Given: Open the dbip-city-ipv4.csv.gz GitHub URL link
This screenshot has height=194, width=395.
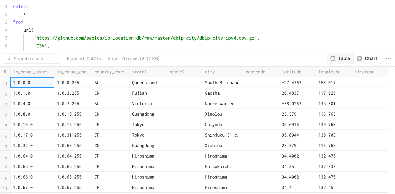Looking at the screenshot, I should tap(145, 38).
